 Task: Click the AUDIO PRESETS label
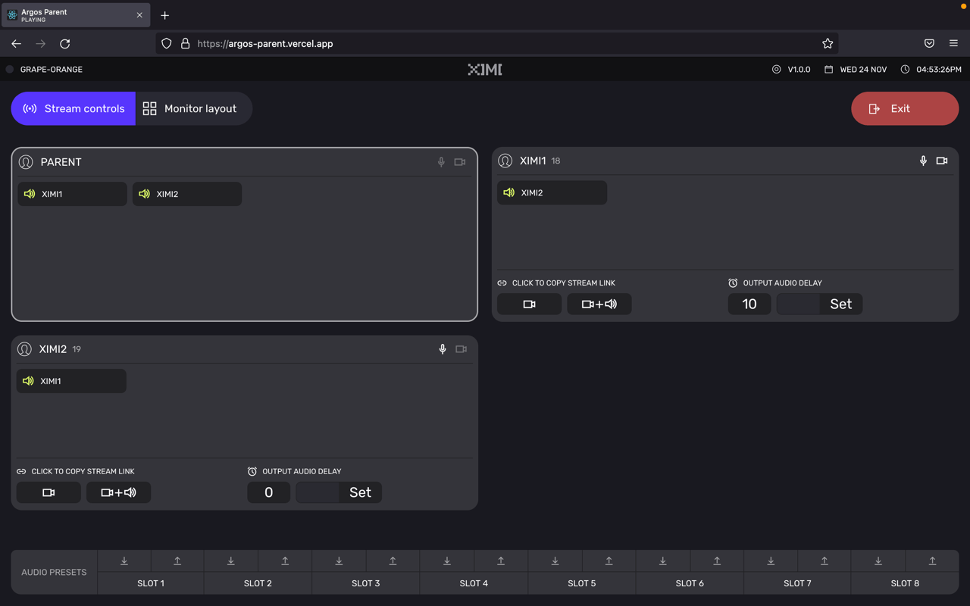point(54,573)
